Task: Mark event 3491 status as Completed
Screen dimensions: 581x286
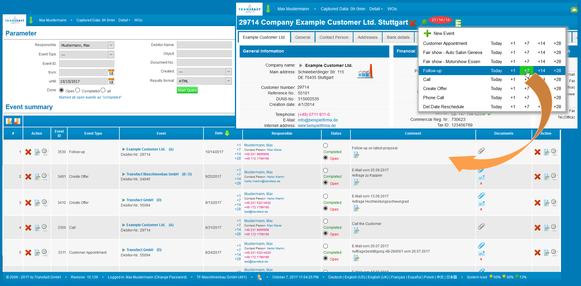Action: [x=325, y=170]
